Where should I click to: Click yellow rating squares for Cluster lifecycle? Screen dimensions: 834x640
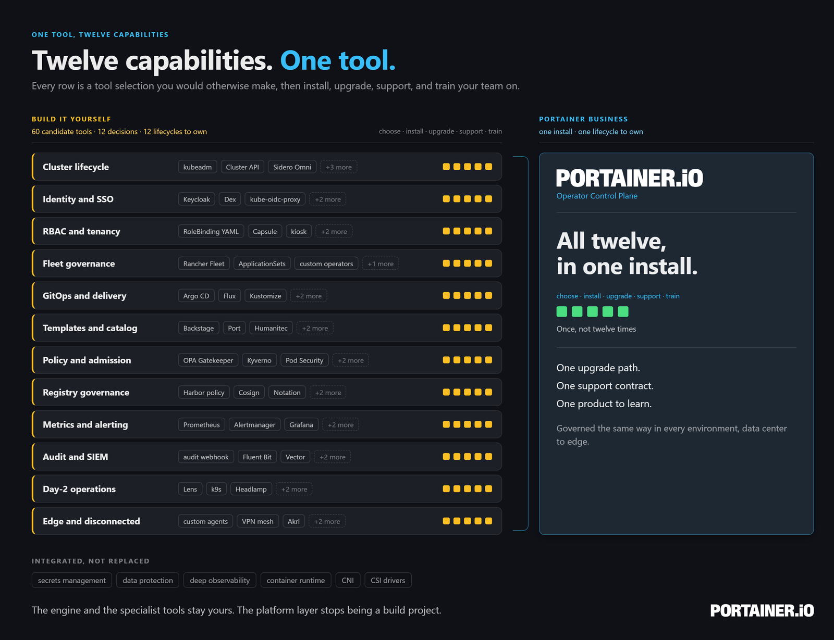coord(467,167)
